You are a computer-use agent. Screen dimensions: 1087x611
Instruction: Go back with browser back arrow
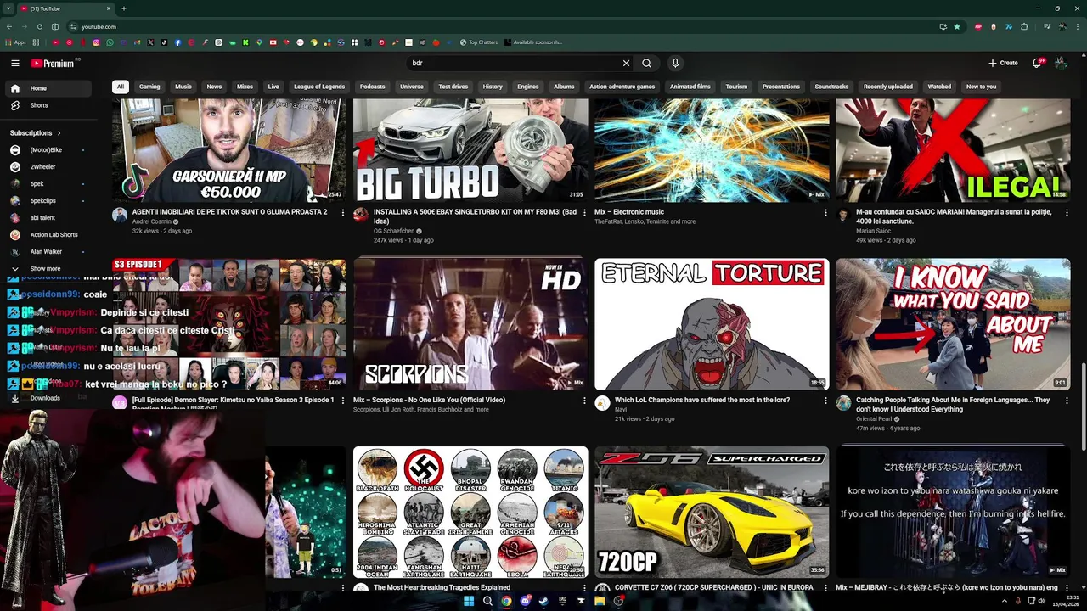click(9, 26)
